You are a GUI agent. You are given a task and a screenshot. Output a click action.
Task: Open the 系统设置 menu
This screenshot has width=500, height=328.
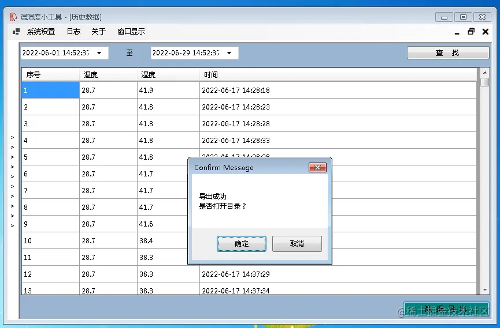(x=41, y=32)
